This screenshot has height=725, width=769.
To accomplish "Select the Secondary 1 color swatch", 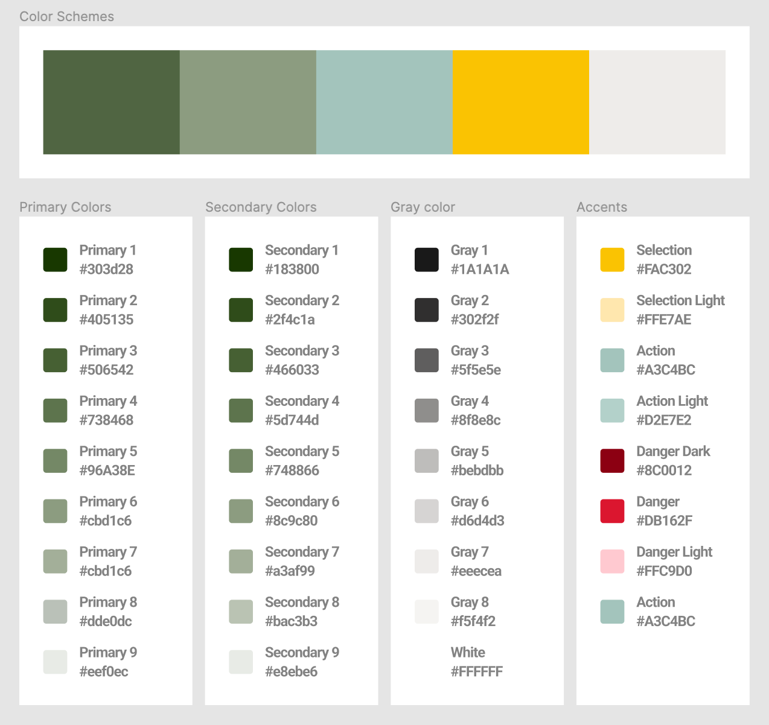I will coord(241,259).
